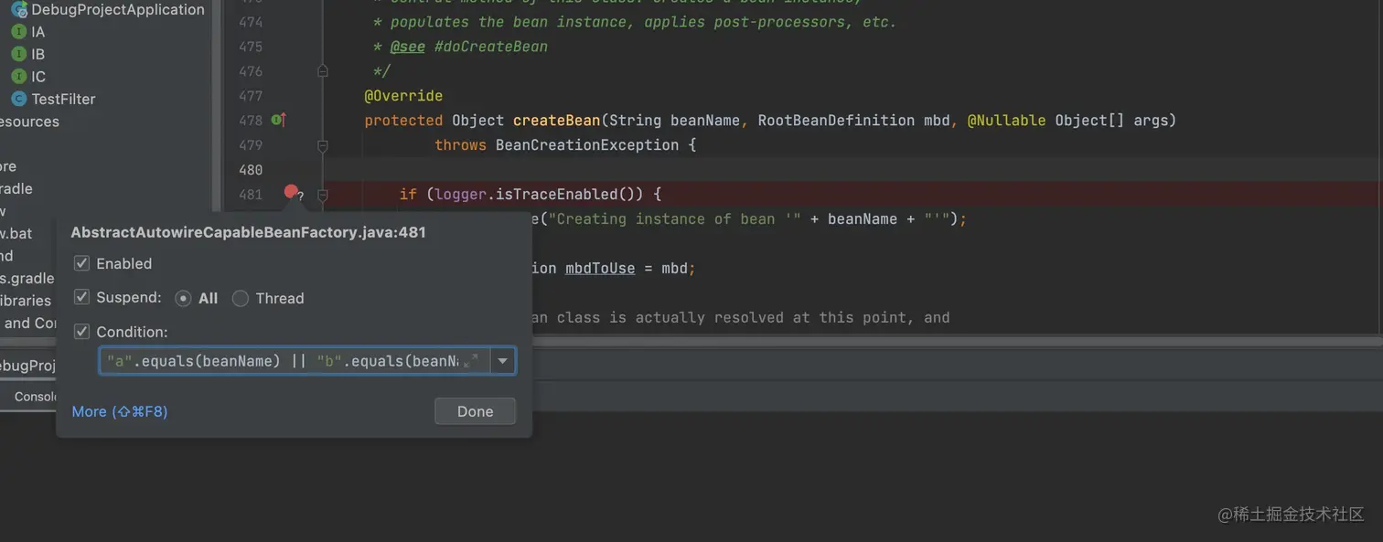Click the #doCreateBean javadoc reference

coord(490,47)
